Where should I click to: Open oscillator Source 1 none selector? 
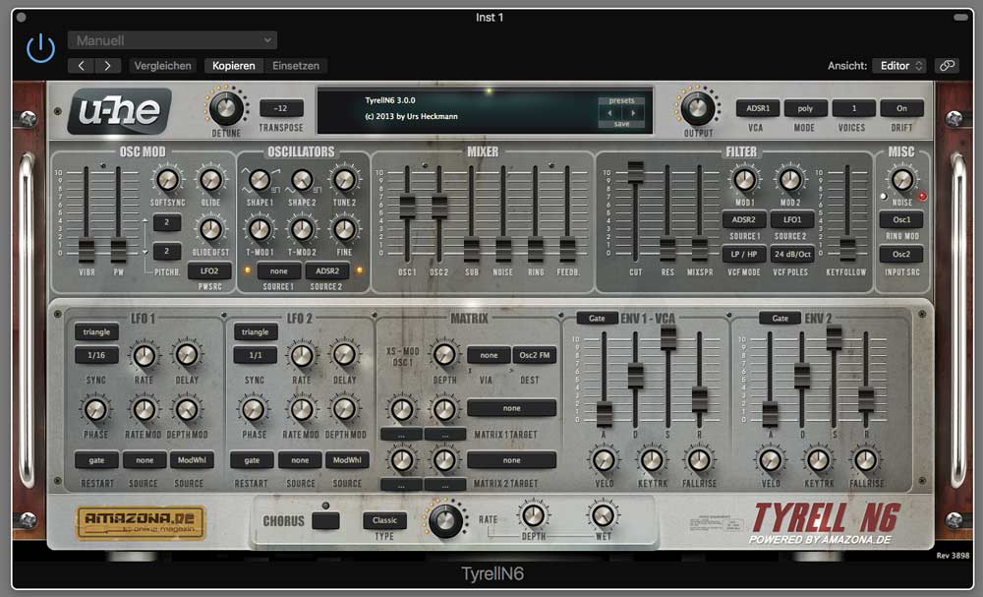click(279, 270)
